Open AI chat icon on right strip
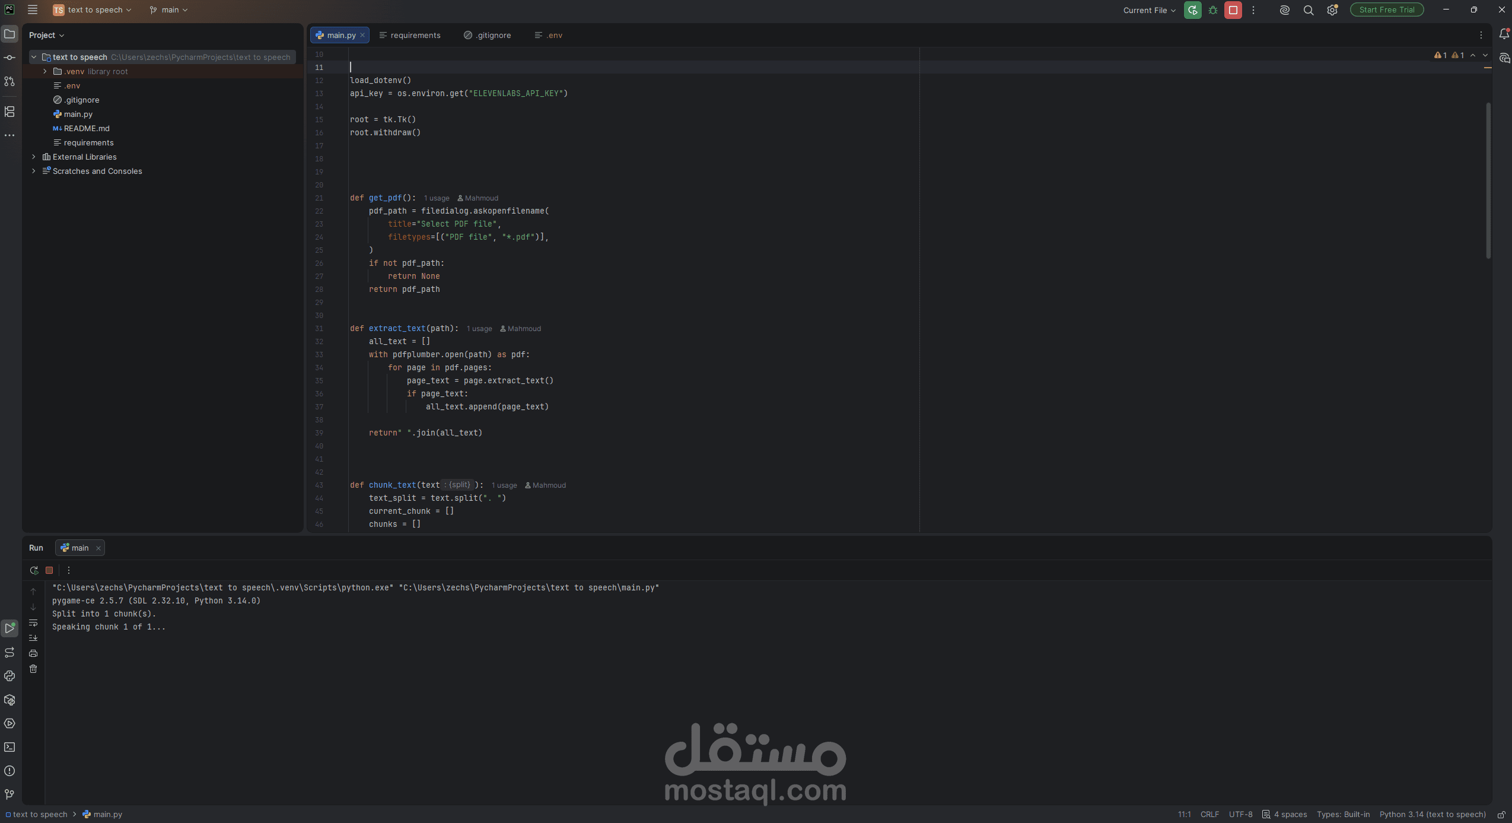 coord(1504,58)
